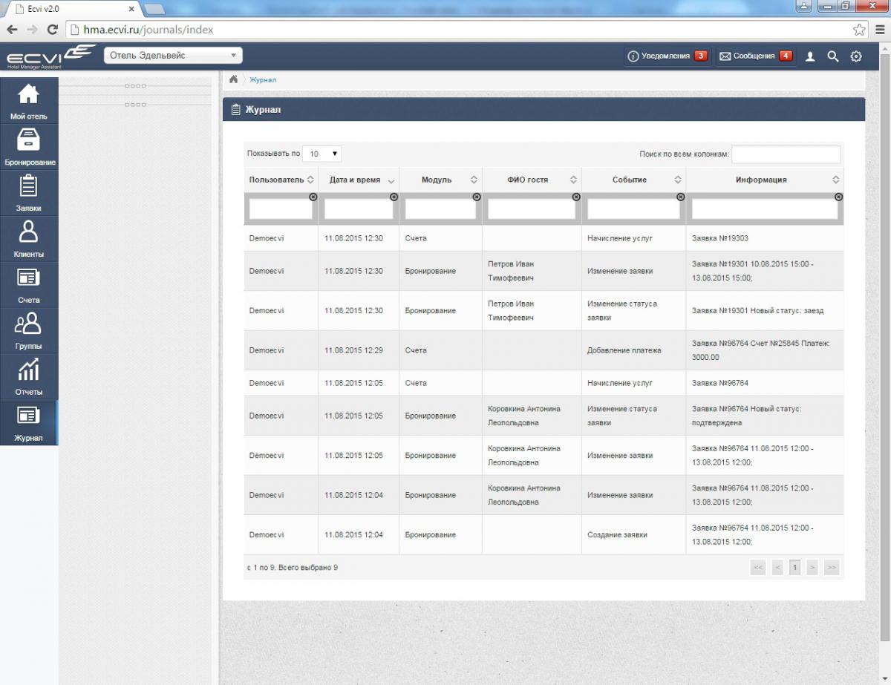The height and width of the screenshot is (685, 891).
Task: Clear the Дата и время column filter
Action: (x=394, y=197)
